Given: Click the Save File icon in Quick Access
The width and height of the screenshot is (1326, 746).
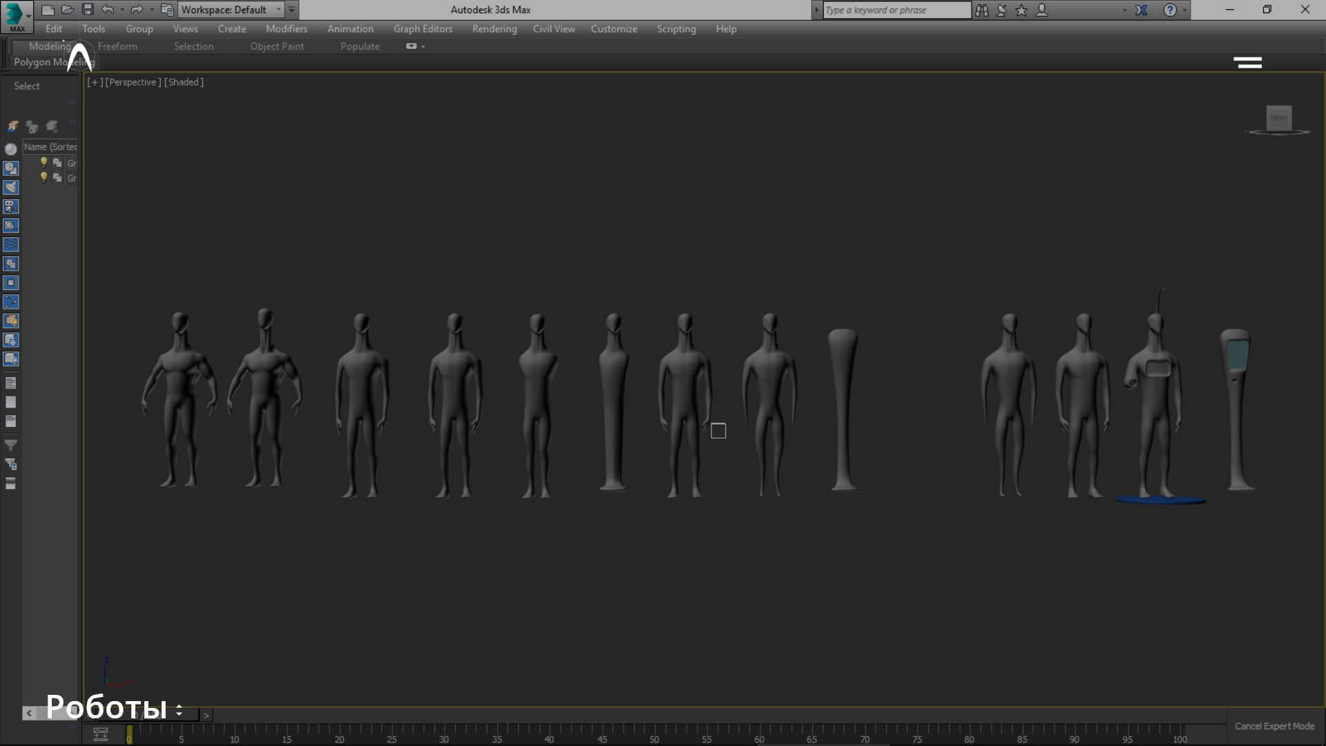Looking at the screenshot, I should click(88, 10).
